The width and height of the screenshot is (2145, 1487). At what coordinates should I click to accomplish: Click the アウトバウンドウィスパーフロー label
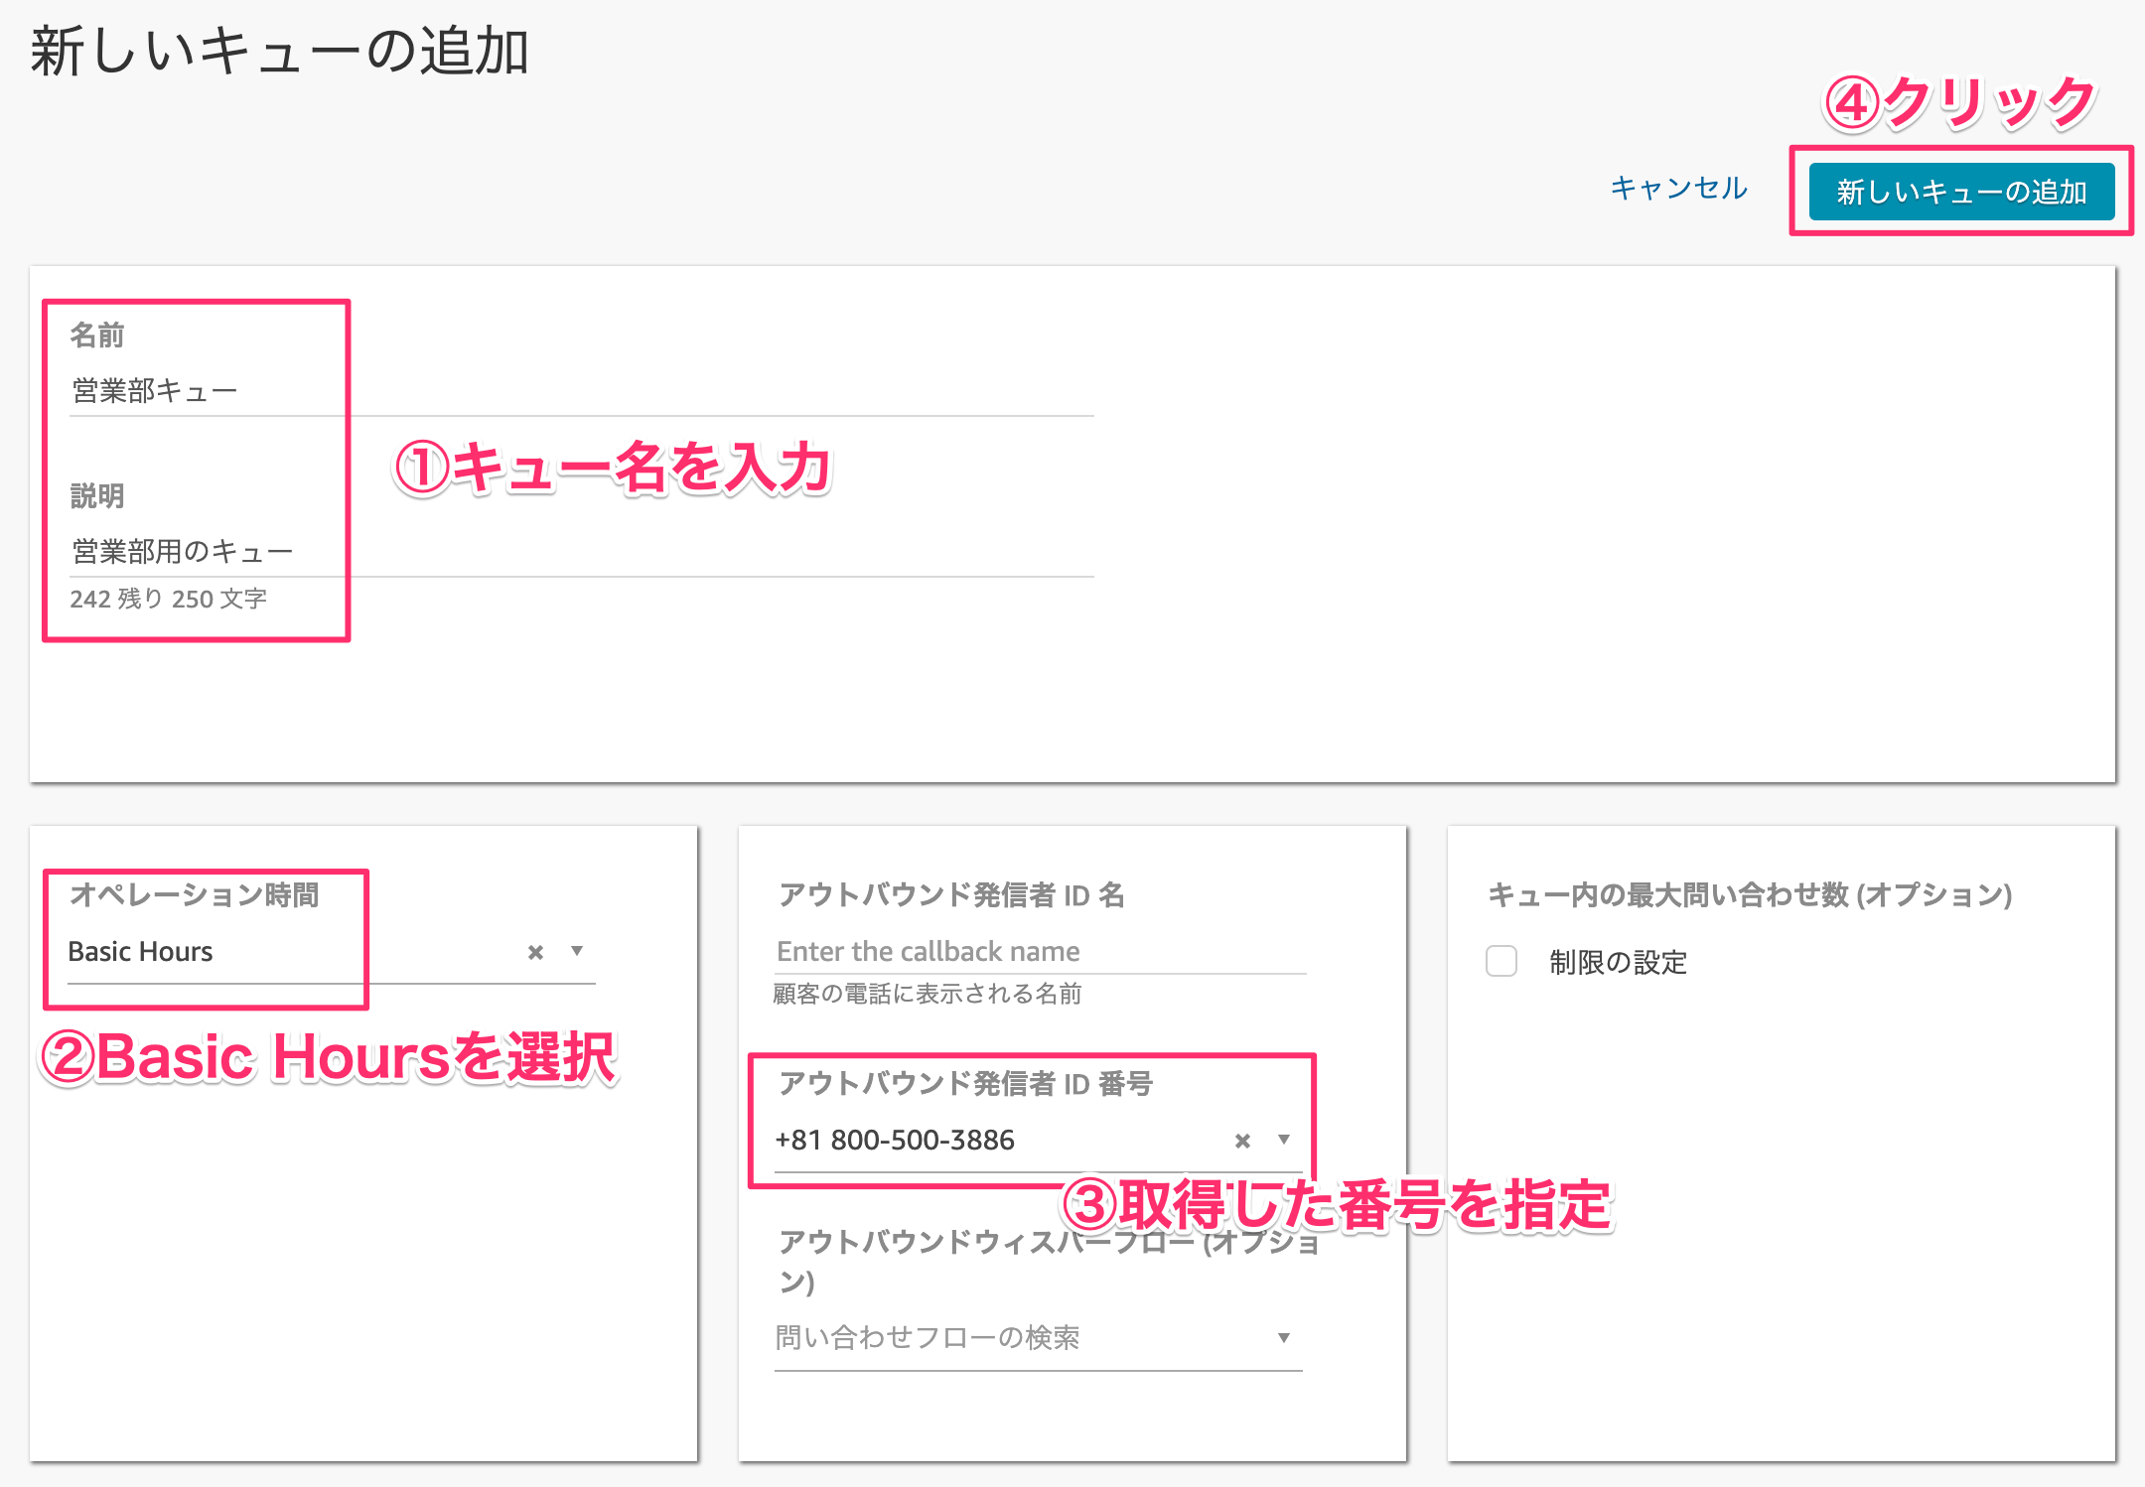point(1049,1261)
